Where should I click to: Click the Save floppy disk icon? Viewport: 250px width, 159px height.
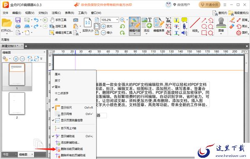coord(18,20)
